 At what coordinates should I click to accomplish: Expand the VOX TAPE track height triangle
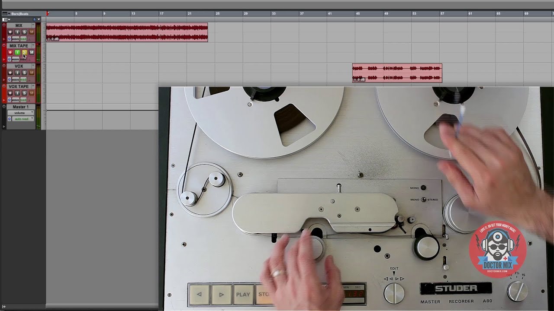pos(4,100)
